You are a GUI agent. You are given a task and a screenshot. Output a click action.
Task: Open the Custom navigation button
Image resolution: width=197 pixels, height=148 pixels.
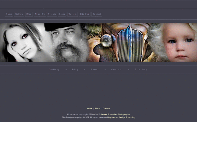73,14
